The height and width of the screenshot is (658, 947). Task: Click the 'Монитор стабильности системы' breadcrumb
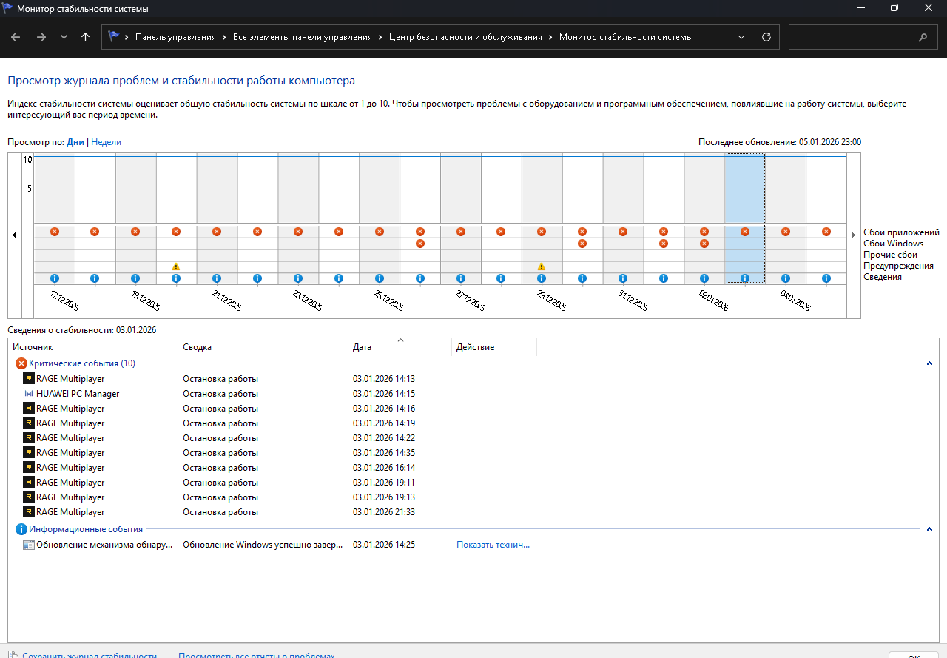[626, 37]
